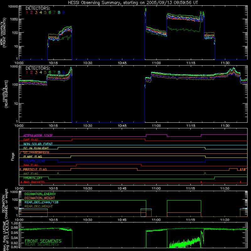The height and width of the screenshot is (251, 251).
Task: Click 10:45 time tick below rear segments plot
Action: pyautogui.click(x=122, y=126)
